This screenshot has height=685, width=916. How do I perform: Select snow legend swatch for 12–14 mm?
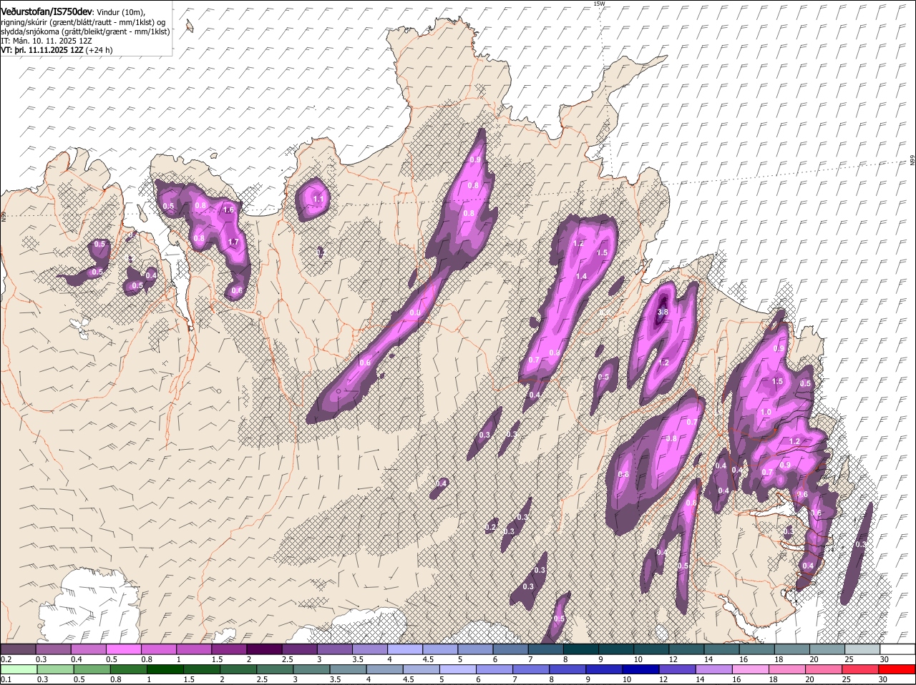pyautogui.click(x=686, y=649)
